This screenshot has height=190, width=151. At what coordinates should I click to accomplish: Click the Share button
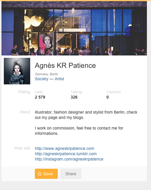pyautogui.click(x=71, y=174)
